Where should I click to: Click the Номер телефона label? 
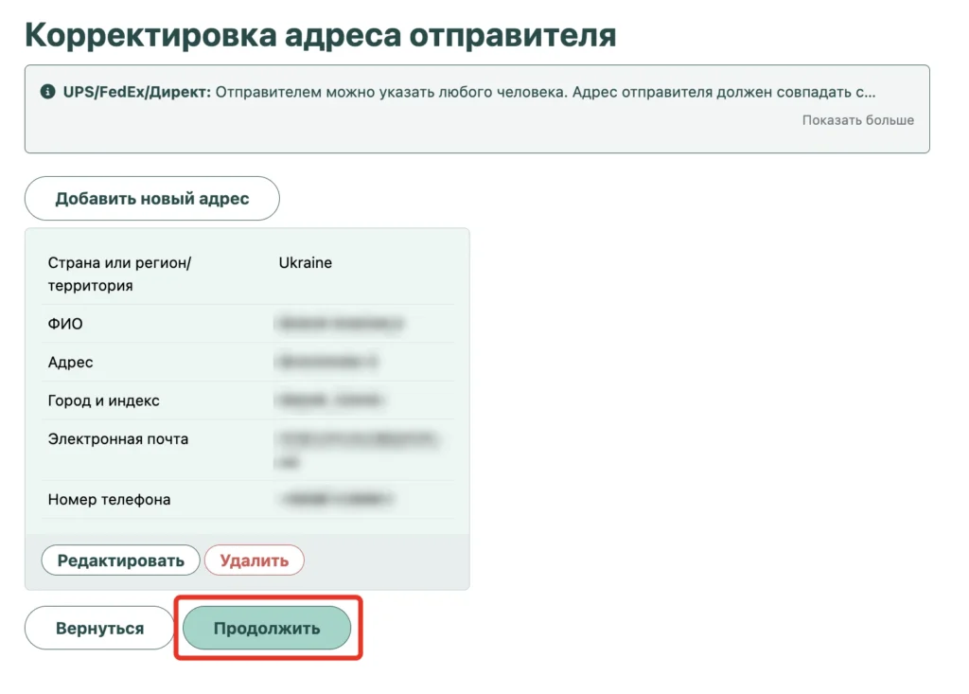pyautogui.click(x=110, y=500)
